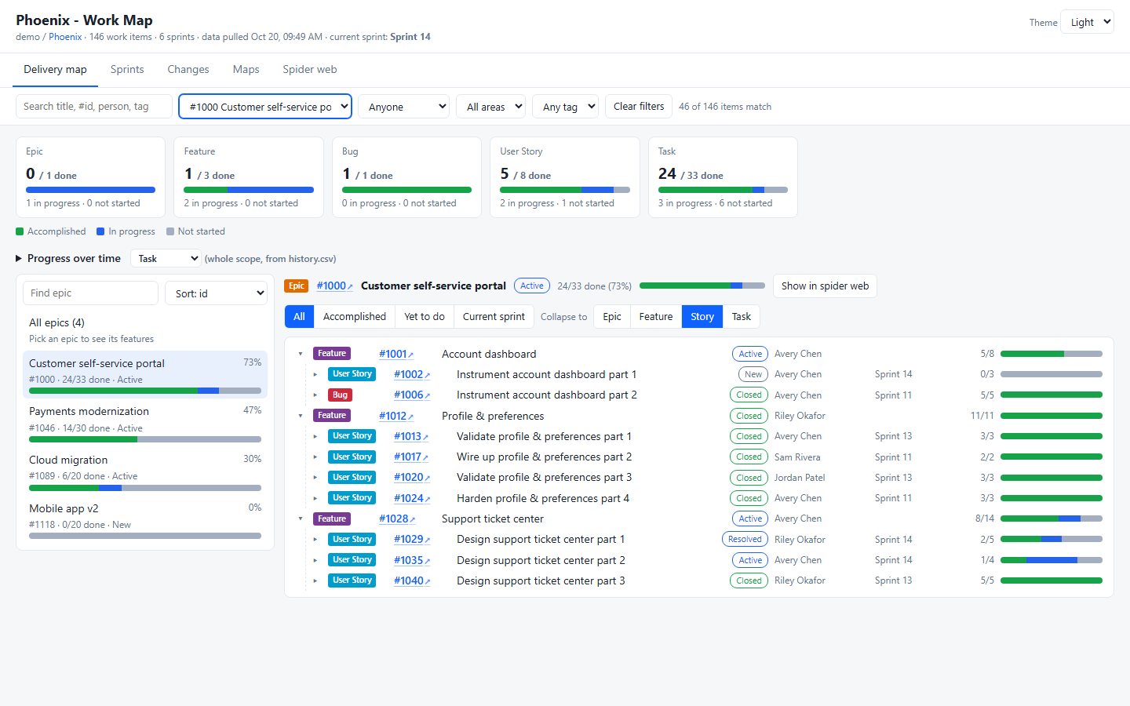Open the Theme dropdown set to Light
The image size is (1130, 706).
pos(1087,22)
